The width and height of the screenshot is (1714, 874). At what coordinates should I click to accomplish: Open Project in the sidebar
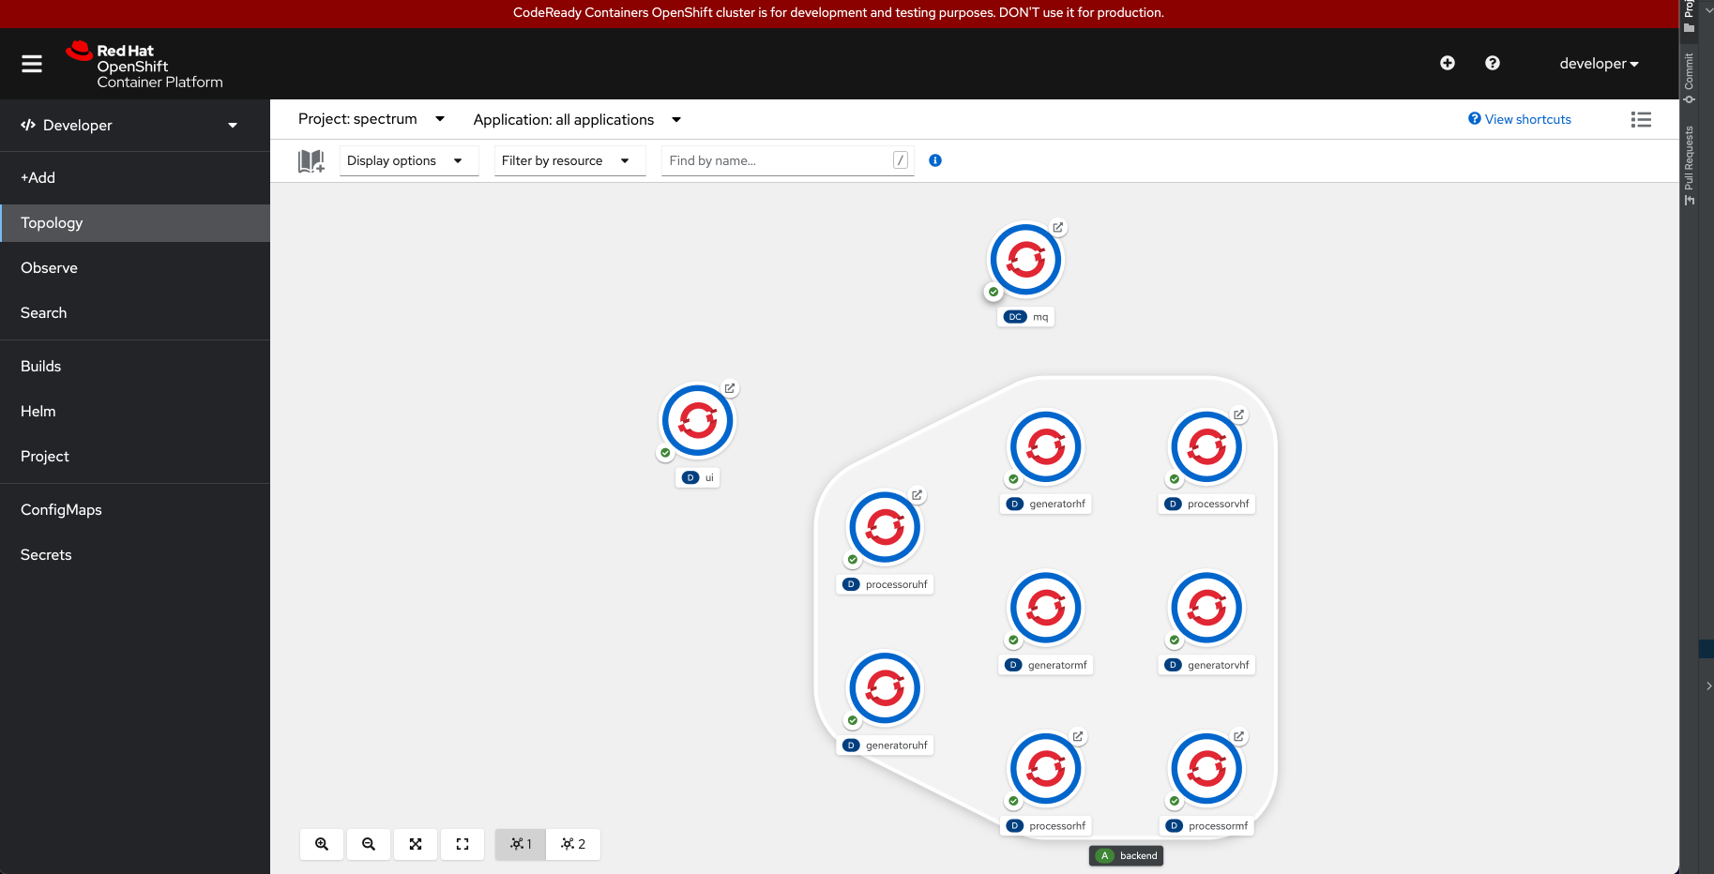[x=135, y=457]
